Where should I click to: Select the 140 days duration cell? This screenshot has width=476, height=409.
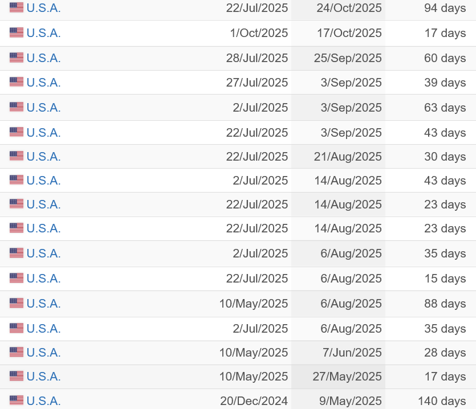442,401
